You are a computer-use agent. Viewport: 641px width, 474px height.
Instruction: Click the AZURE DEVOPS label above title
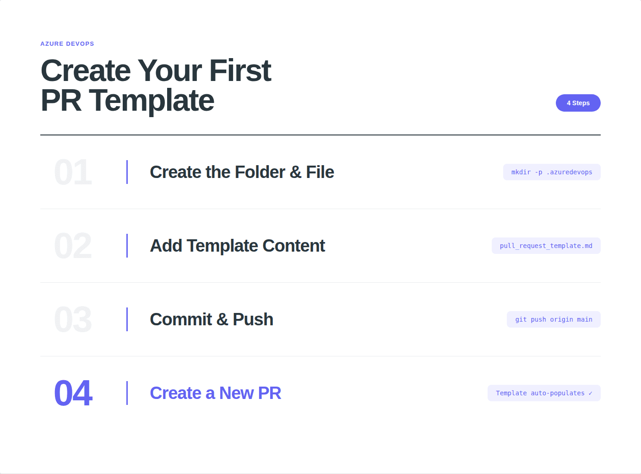(x=67, y=44)
